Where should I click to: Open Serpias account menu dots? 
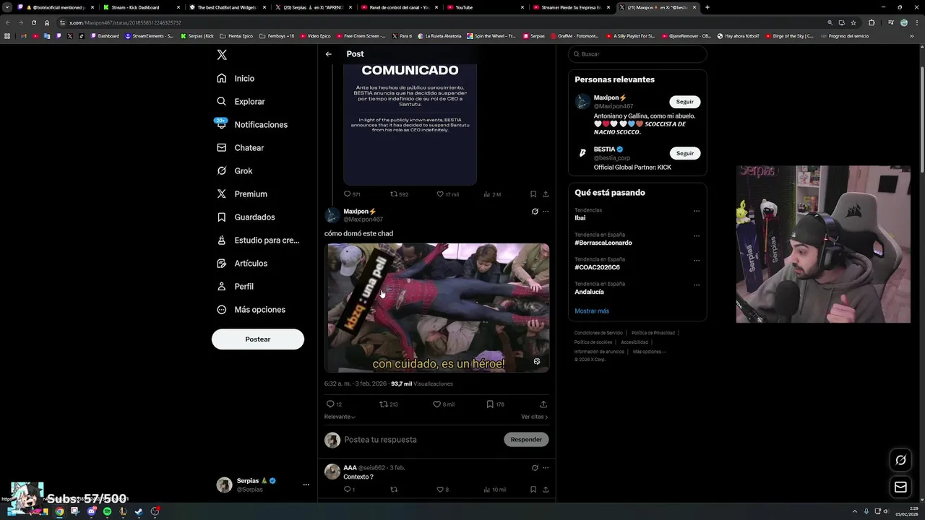click(306, 485)
